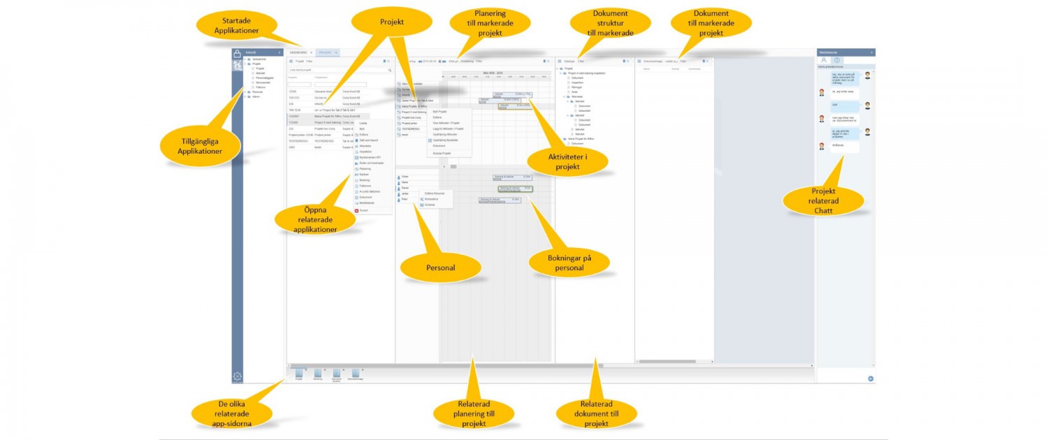The width and height of the screenshot is (1048, 440).
Task: Select the person tab icon in Meddelande panel
Action: coord(824,60)
